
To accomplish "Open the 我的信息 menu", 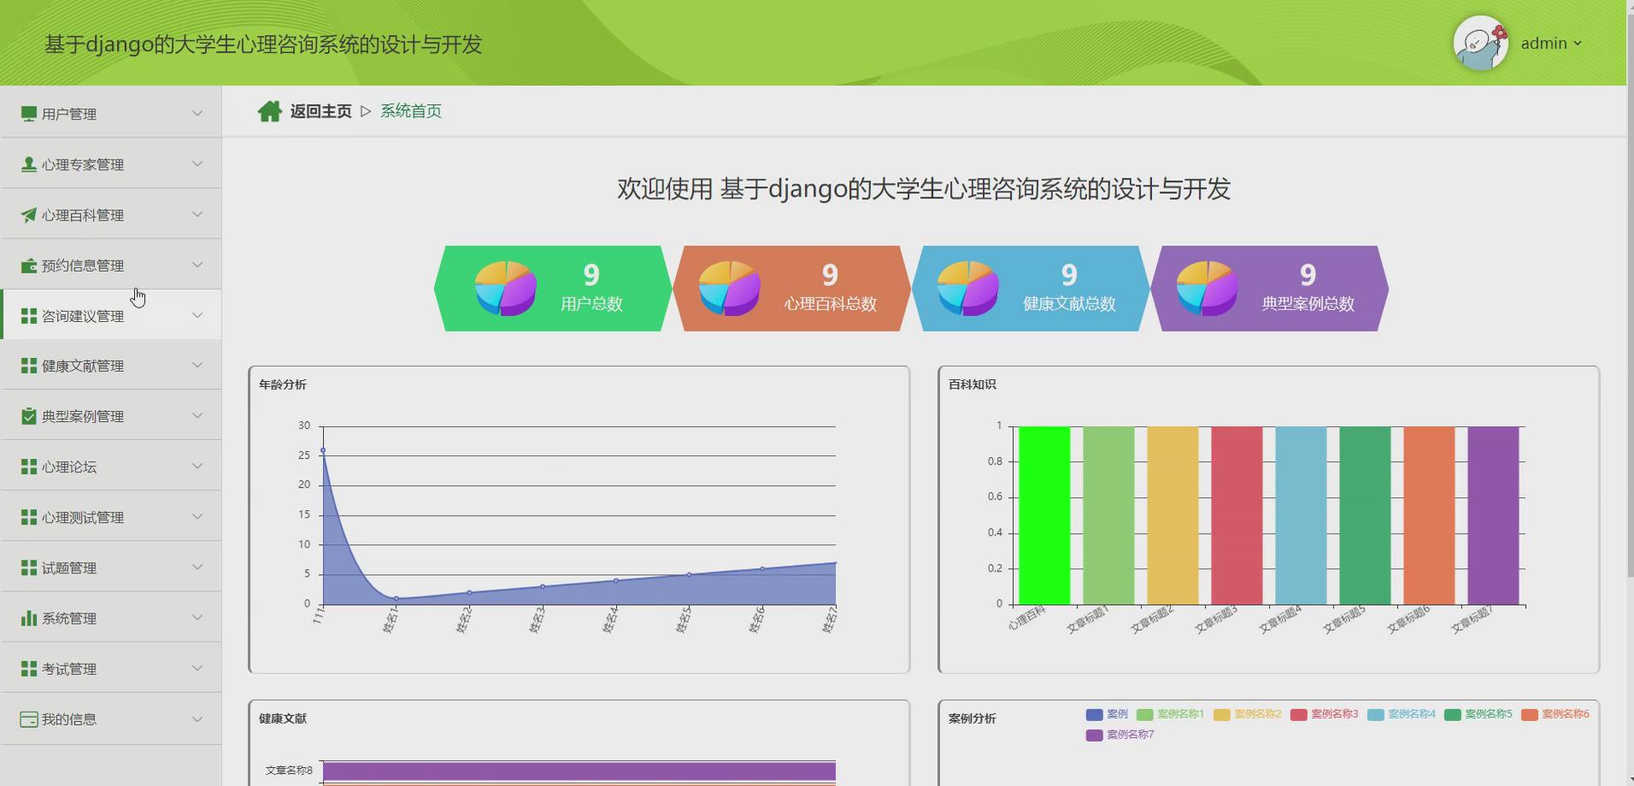I will click(111, 719).
